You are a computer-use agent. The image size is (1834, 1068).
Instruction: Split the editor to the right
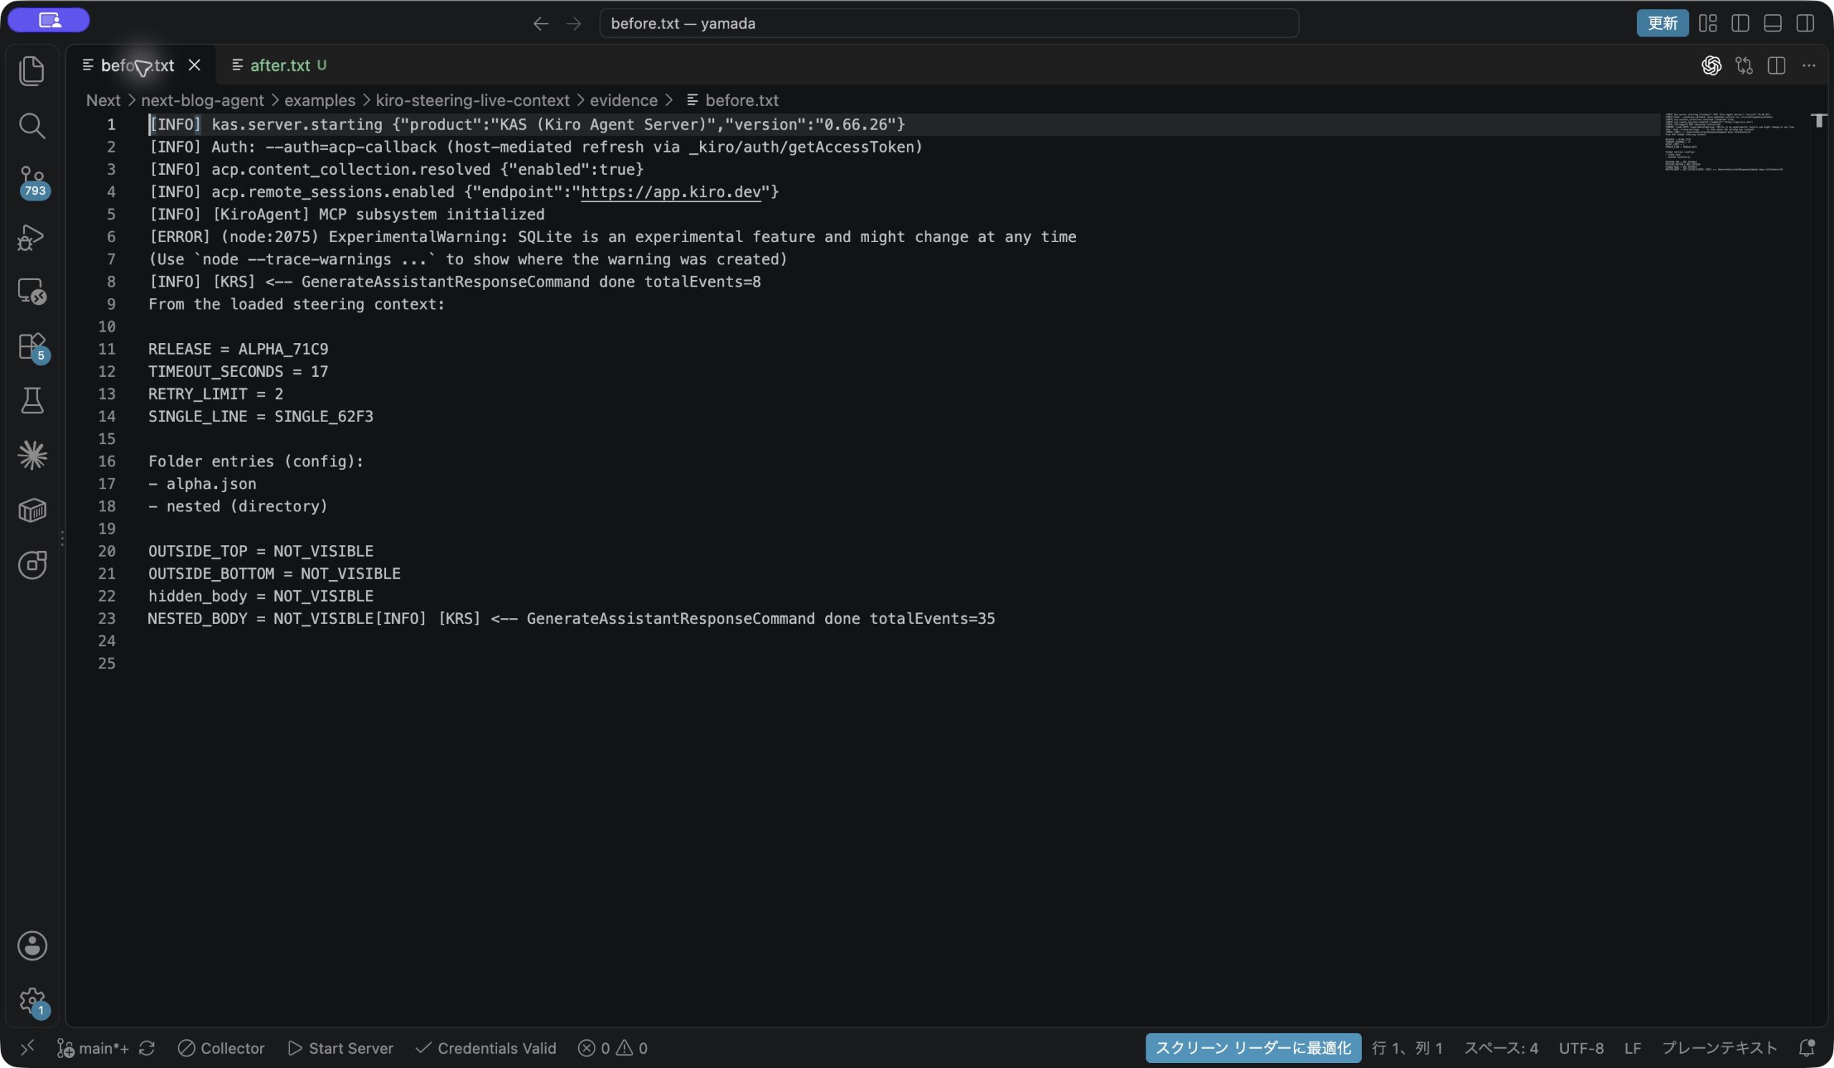(x=1776, y=65)
